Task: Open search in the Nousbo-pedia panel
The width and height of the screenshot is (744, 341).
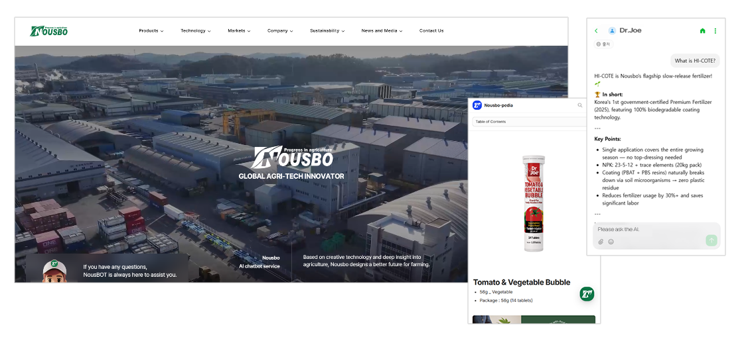Action: 580,105
